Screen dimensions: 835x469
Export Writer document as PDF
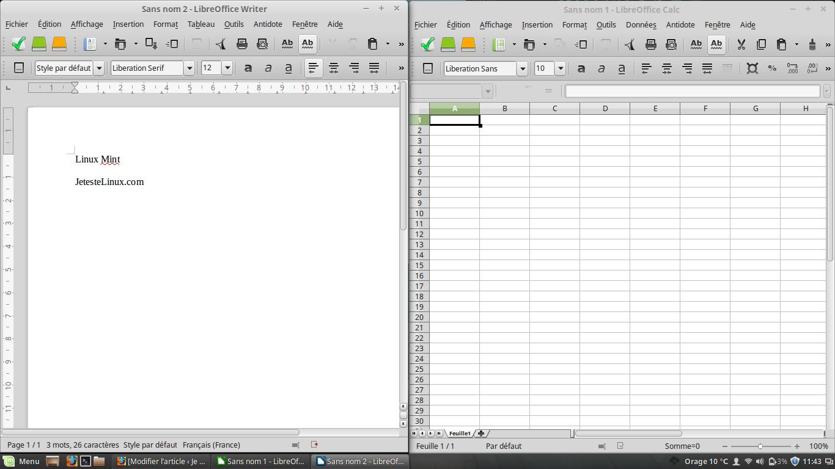click(221, 43)
